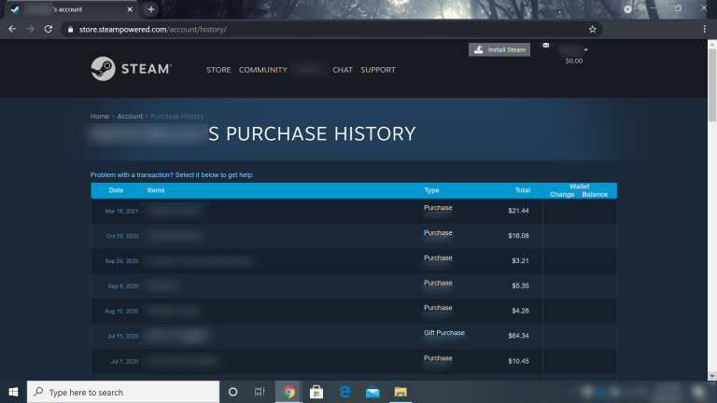The height and width of the screenshot is (403, 717).
Task: Click the page's vertical scrollbar thumb
Action: (x=712, y=85)
